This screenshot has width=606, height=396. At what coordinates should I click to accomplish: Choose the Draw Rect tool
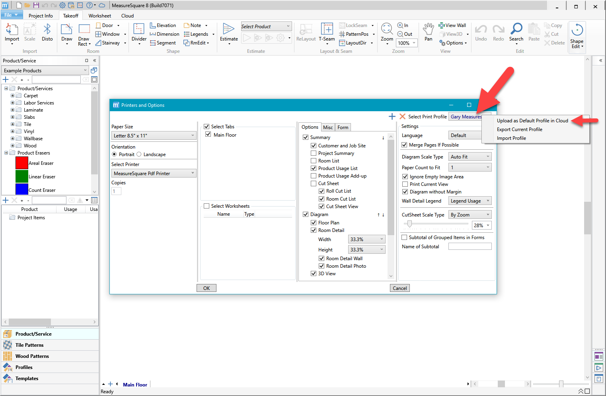(84, 35)
